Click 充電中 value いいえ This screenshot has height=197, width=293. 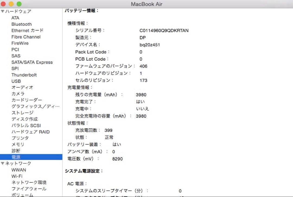(142, 109)
